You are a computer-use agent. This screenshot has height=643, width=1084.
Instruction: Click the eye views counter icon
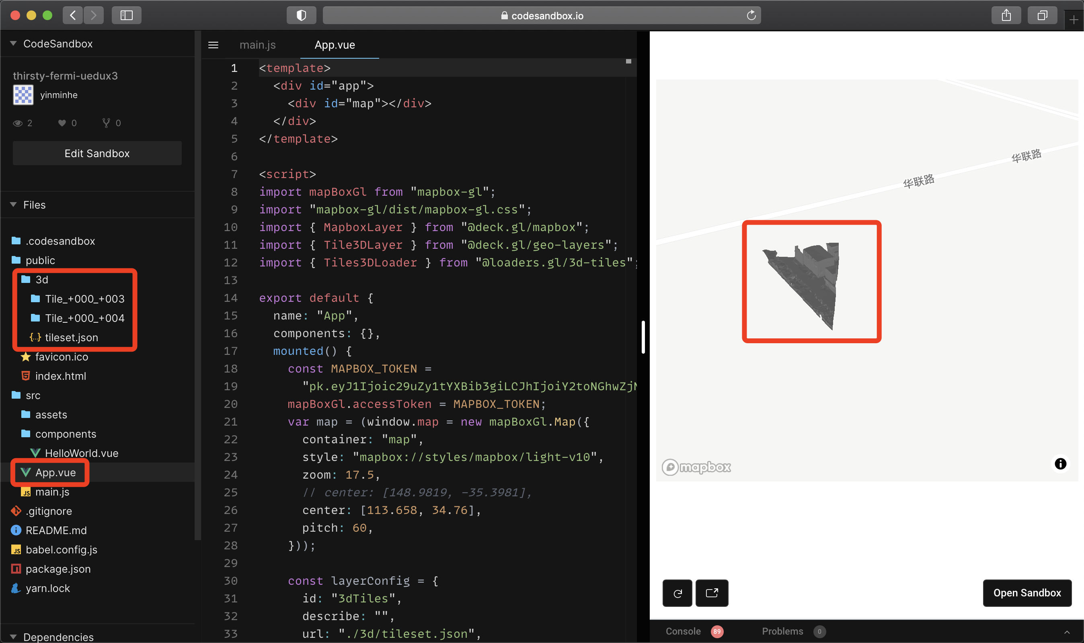[x=17, y=123]
